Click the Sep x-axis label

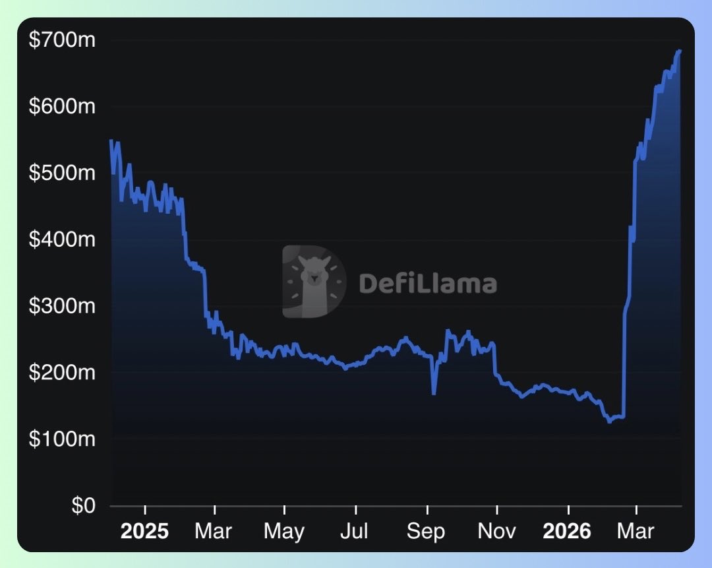(x=425, y=532)
